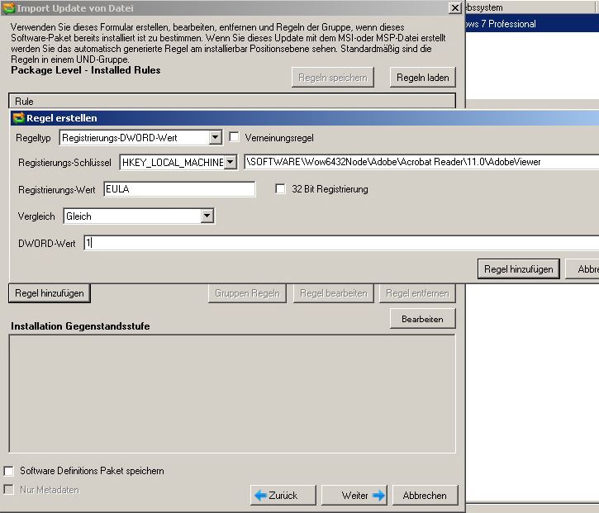The height and width of the screenshot is (513, 599).
Task: Click the Package Level - Installed Rules heading
Action: 86,70
